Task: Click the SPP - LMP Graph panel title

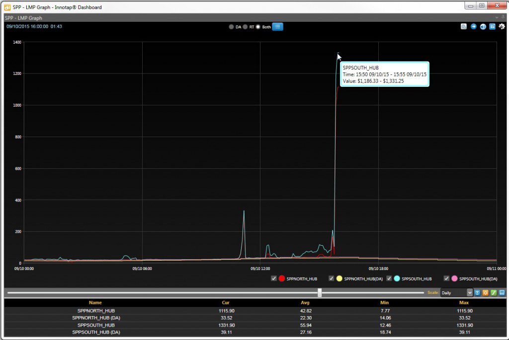Action: [23, 18]
